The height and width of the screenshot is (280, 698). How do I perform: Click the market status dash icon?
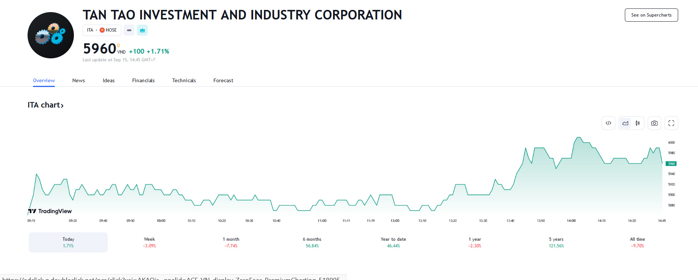pos(129,30)
